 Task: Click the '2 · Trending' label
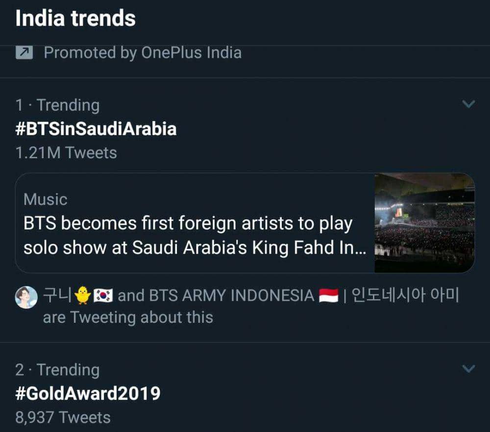coord(57,369)
